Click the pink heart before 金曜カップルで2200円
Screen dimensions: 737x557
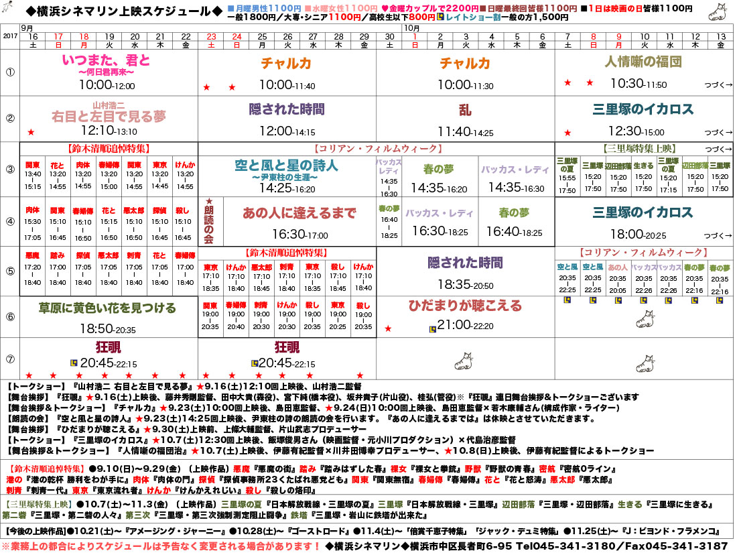[x=385, y=9]
